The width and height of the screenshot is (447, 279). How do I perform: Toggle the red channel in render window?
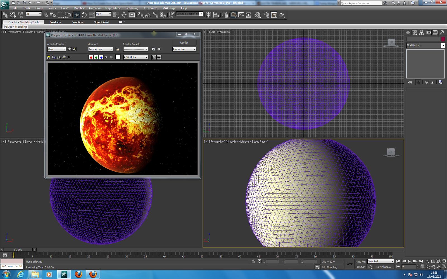coord(91,57)
